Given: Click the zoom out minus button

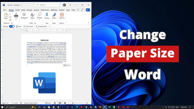Looking at the screenshot, I should point(69,103).
